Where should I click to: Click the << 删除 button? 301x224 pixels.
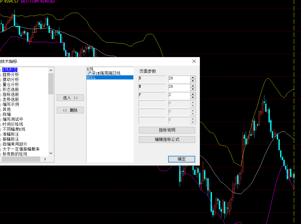(70, 110)
